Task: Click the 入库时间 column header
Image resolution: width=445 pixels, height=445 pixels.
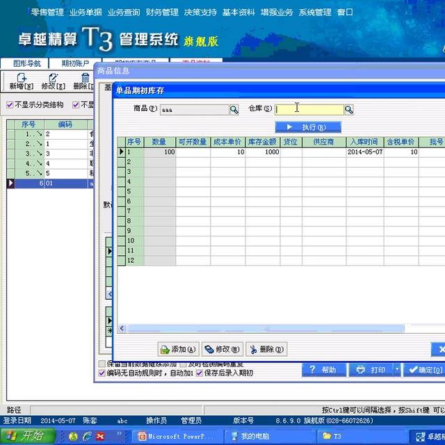Action: (x=365, y=142)
